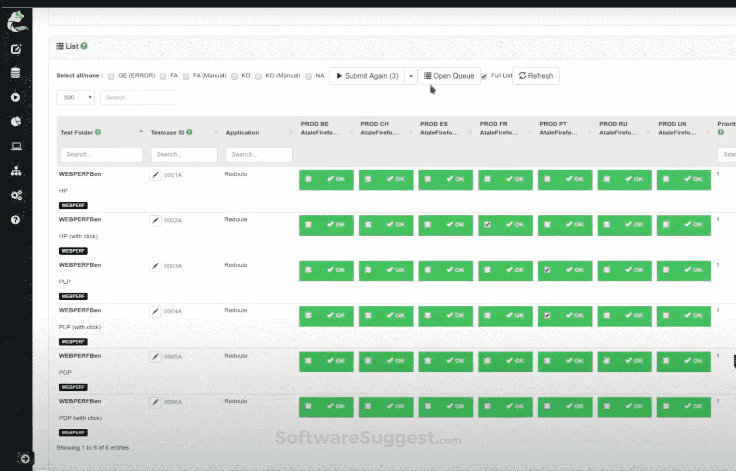Click the WEBPERF tag on row 0001A
Viewport: 736px width, 471px height.
(73, 205)
